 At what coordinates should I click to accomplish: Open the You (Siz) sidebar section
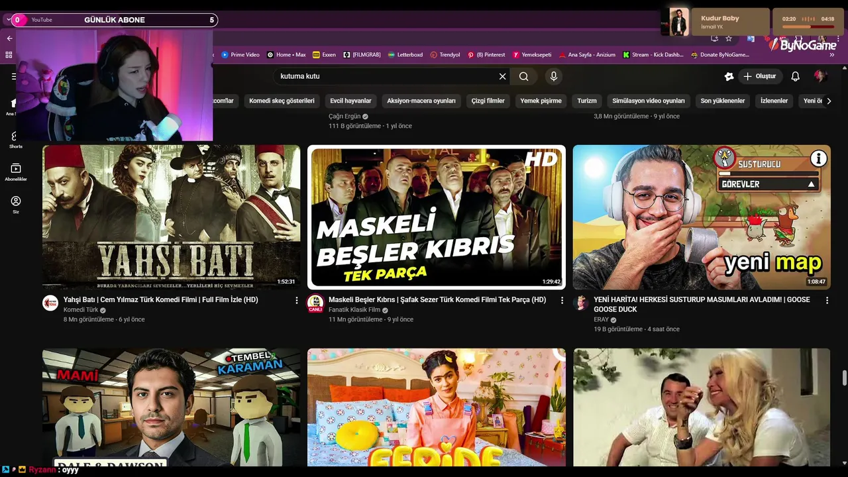16,205
